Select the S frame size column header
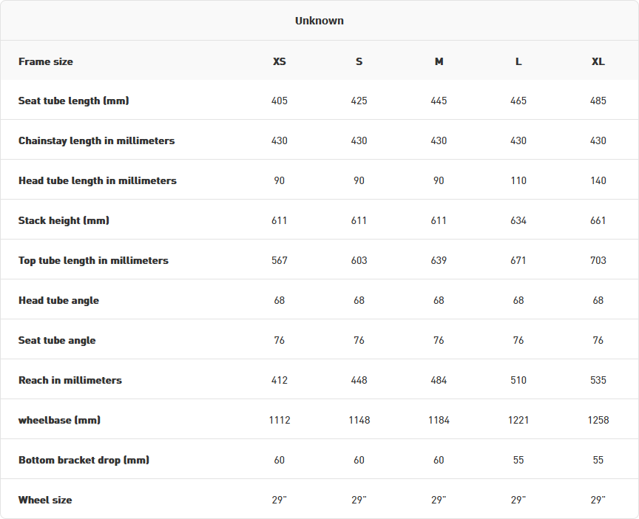The image size is (639, 519). [x=359, y=61]
